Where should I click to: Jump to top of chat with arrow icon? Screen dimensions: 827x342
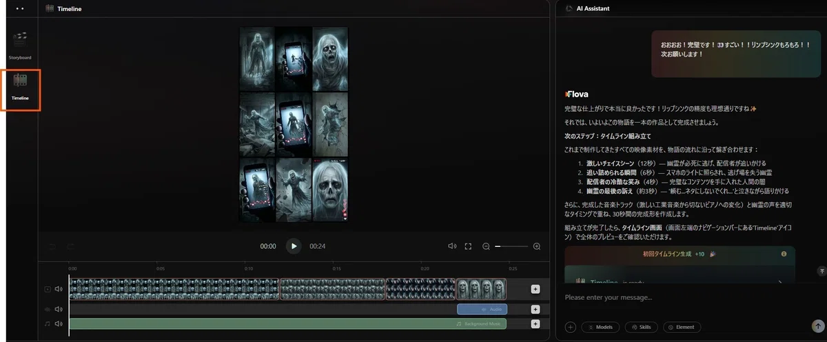[x=821, y=271]
